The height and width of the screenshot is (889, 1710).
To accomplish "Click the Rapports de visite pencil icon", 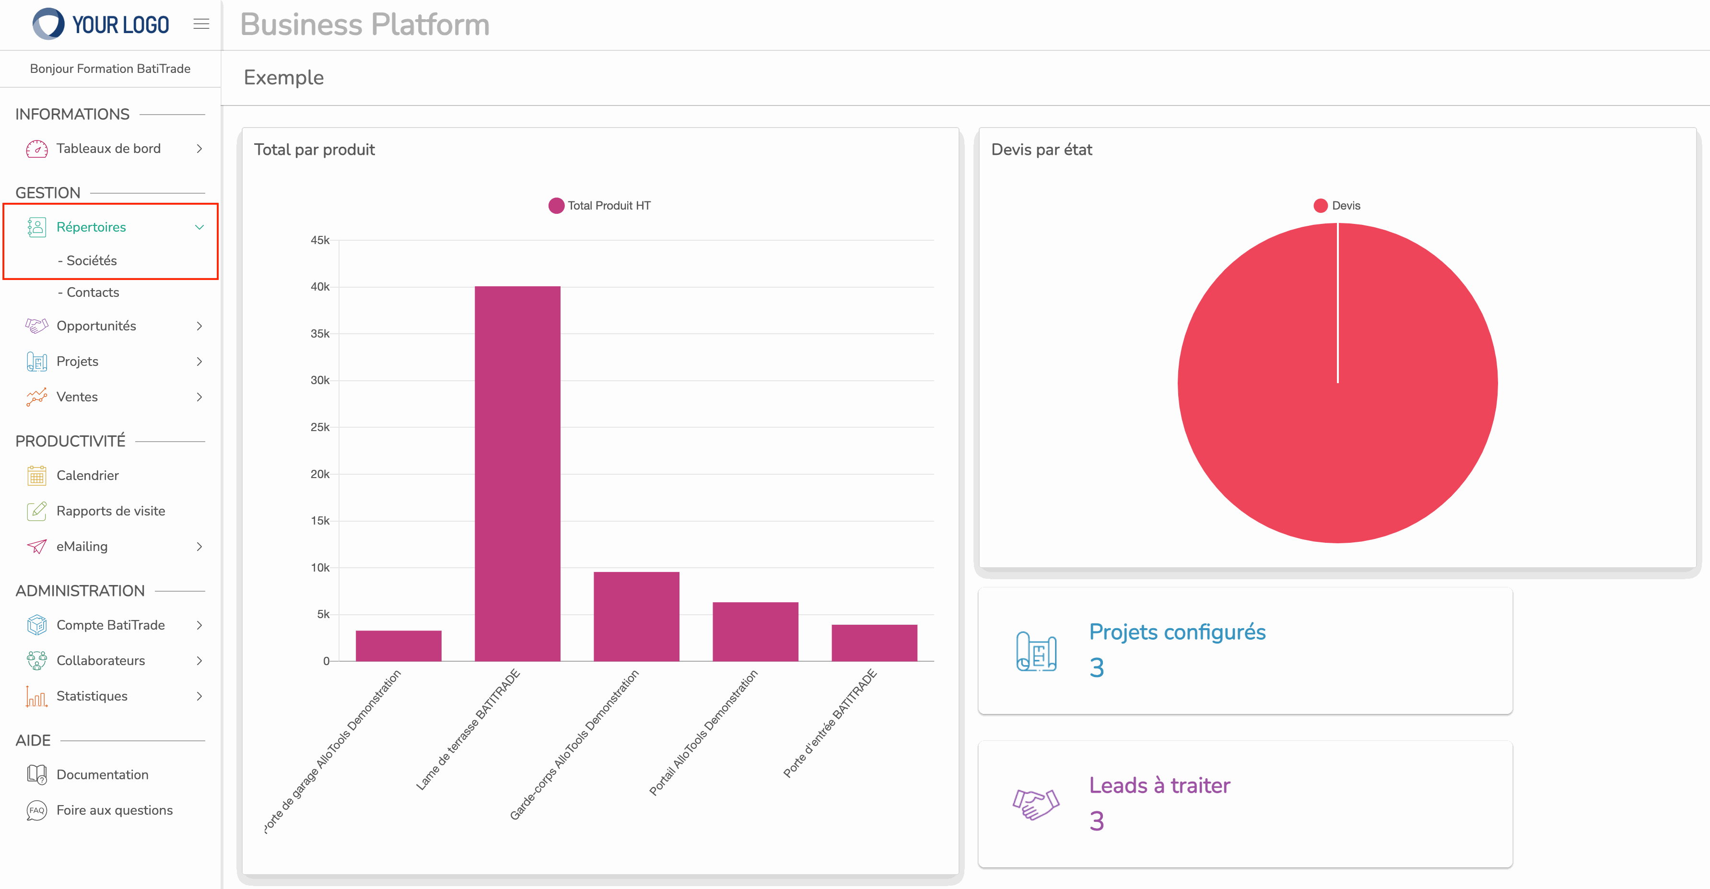I will pyautogui.click(x=36, y=511).
